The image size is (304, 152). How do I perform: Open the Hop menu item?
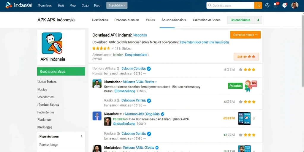pyautogui.click(x=73, y=5)
